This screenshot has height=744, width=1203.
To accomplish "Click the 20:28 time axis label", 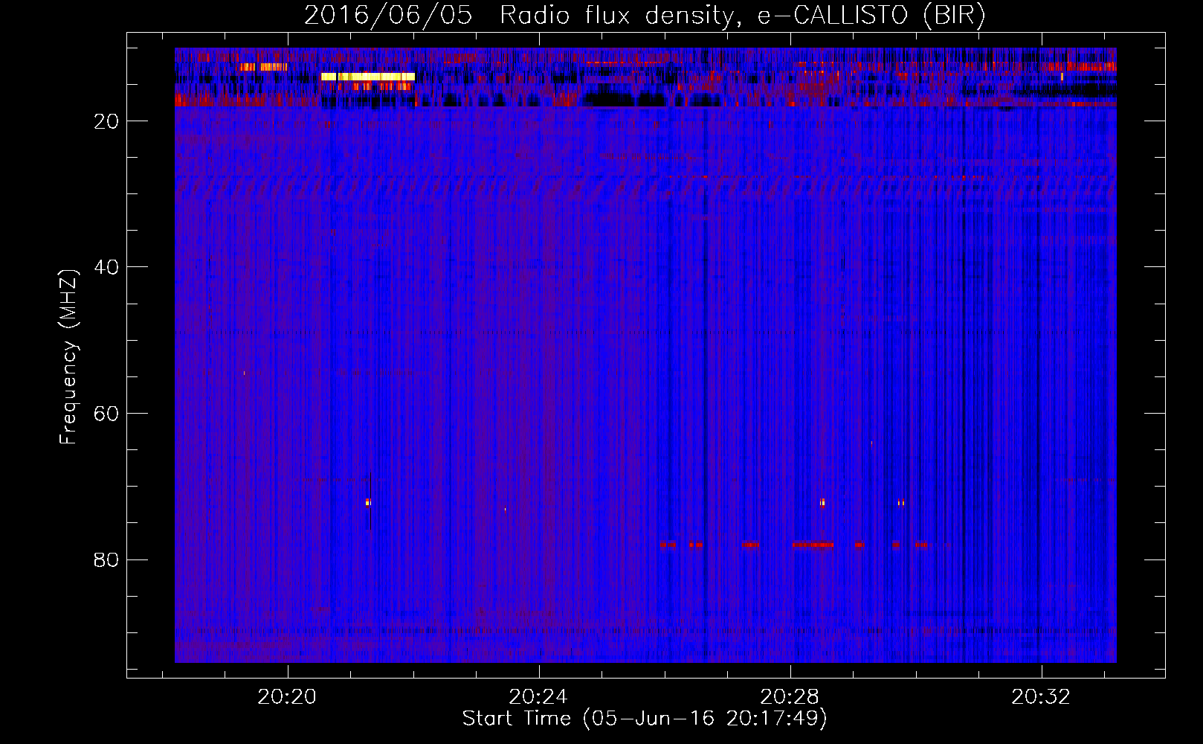I will (x=789, y=697).
